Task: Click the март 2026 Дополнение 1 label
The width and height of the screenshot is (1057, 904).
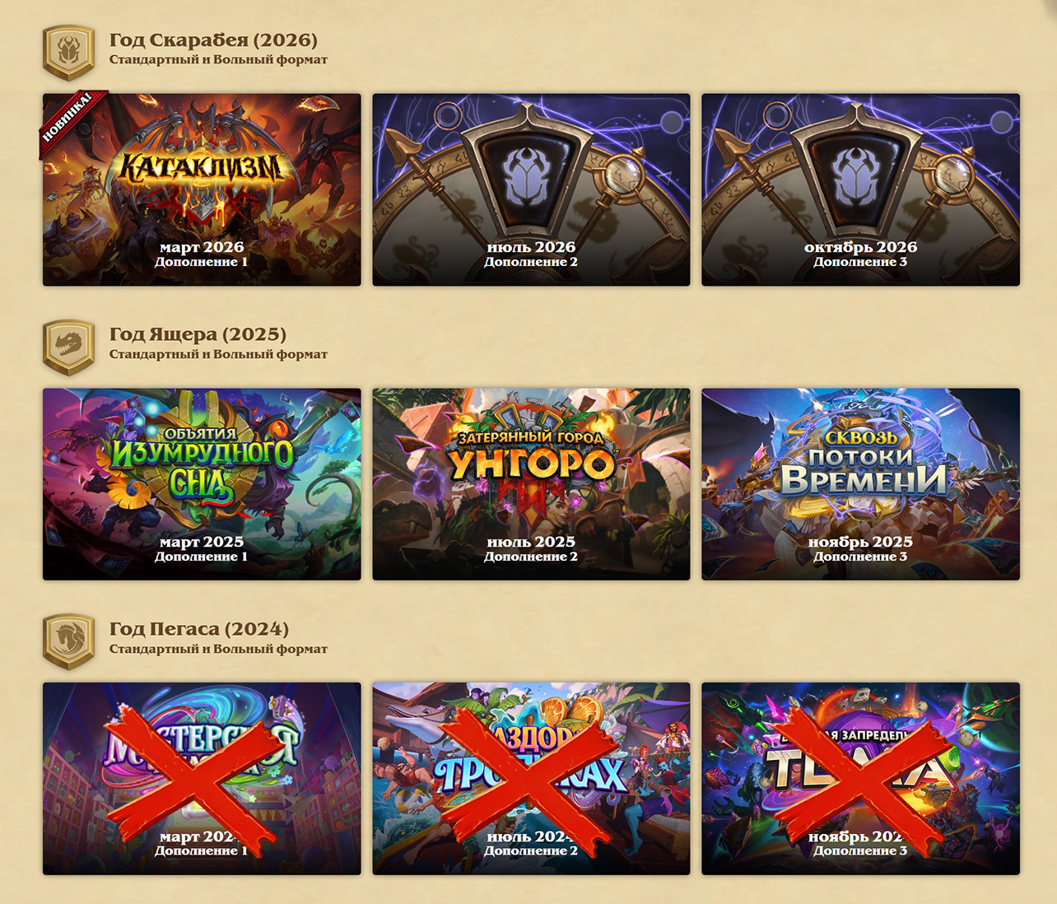Action: [x=202, y=254]
